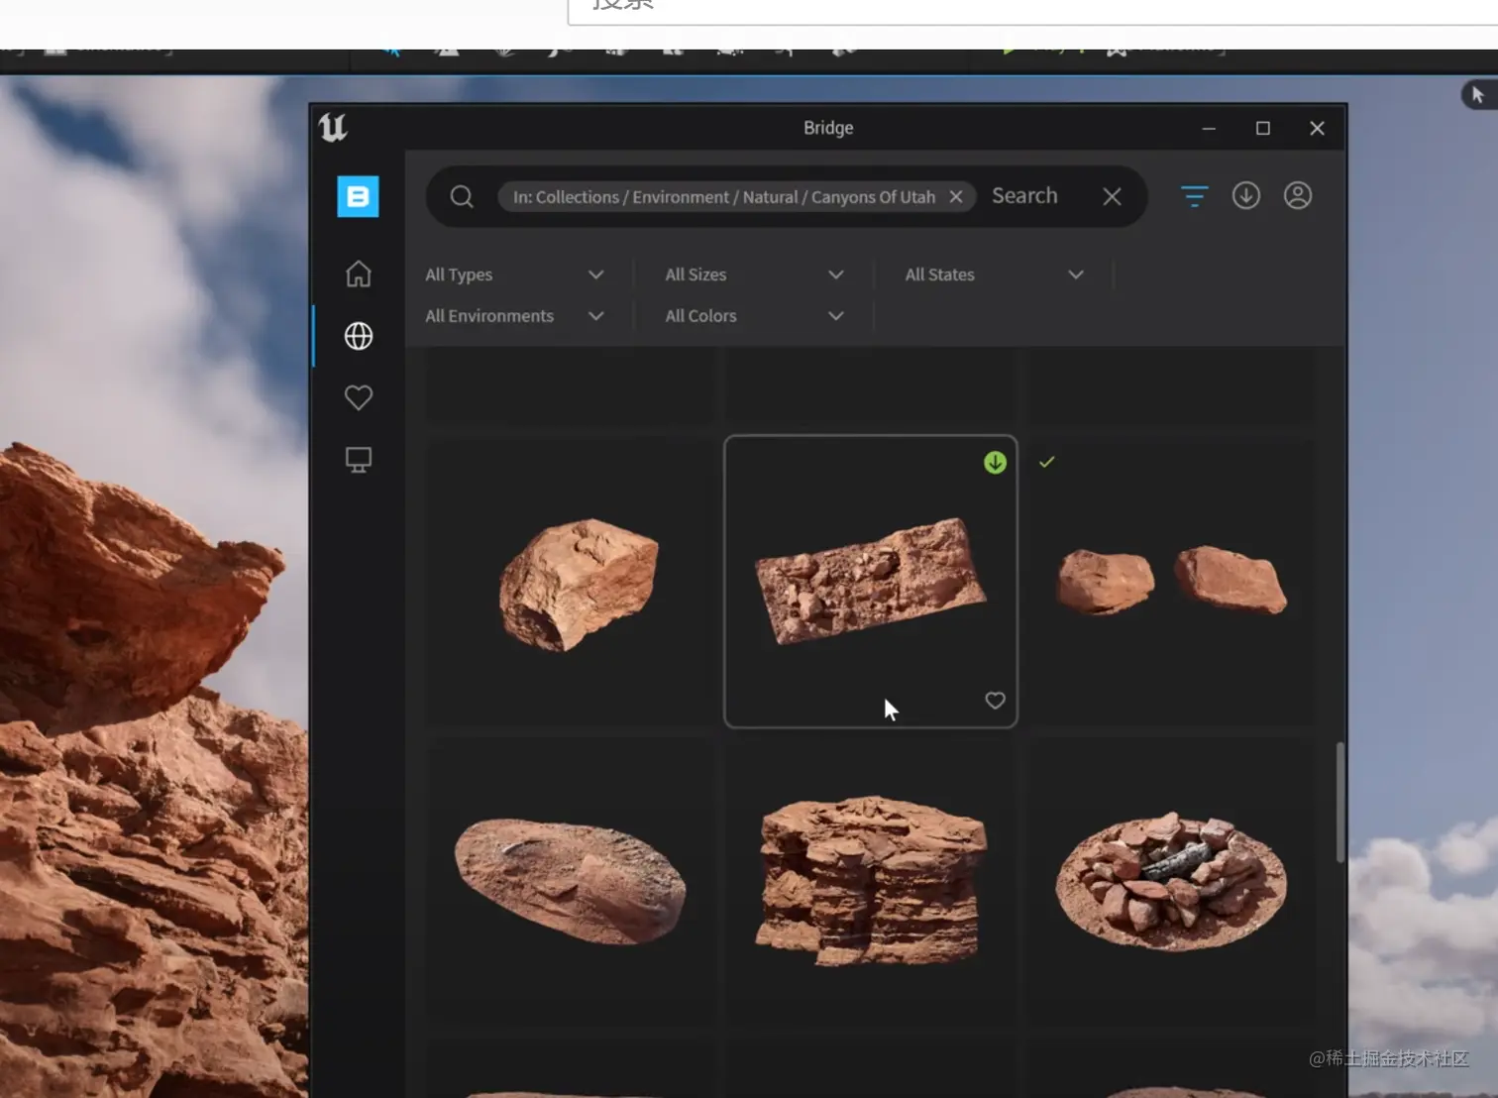Minimize the Bridge window

click(x=1208, y=128)
